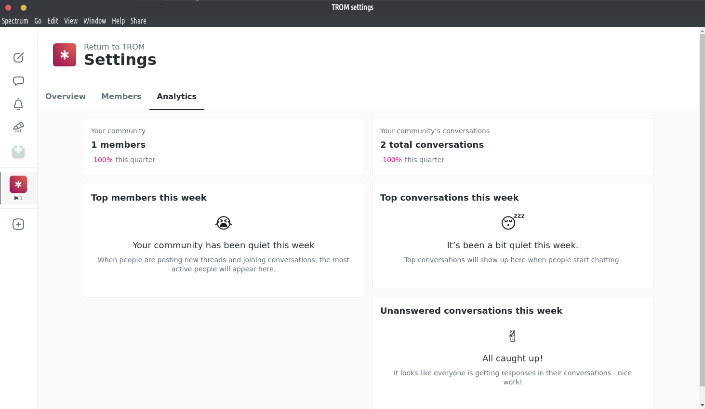Select the TROM community sidebar icon
This screenshot has height=409, width=705.
18,185
